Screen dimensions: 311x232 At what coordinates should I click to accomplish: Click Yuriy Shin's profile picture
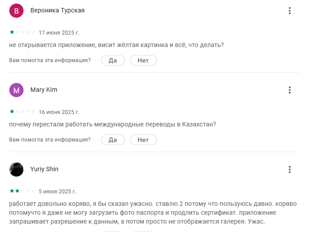pos(16,169)
